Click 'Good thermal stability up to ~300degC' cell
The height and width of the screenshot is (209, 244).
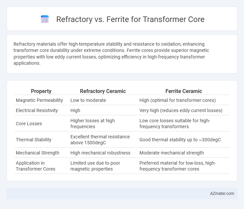tap(180, 140)
